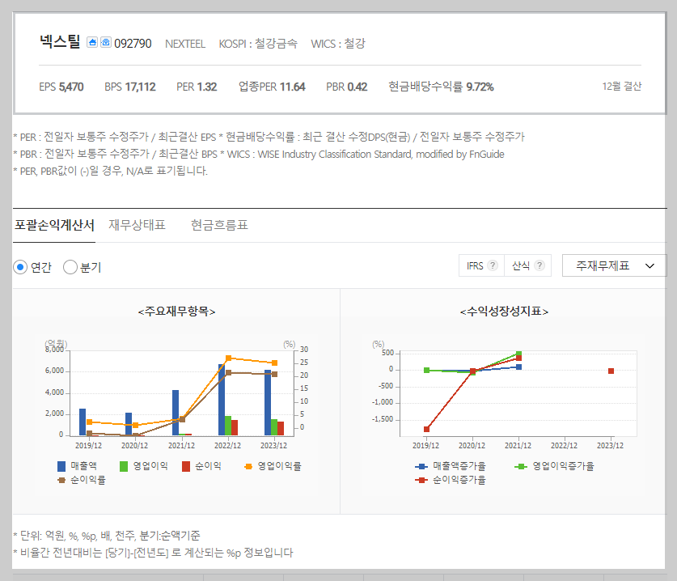Click the 2021/12 blue bar in 주요재무항목 chart
This screenshot has height=581, width=677.
[176, 413]
